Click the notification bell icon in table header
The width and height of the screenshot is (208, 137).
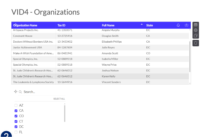[x=178, y=25]
